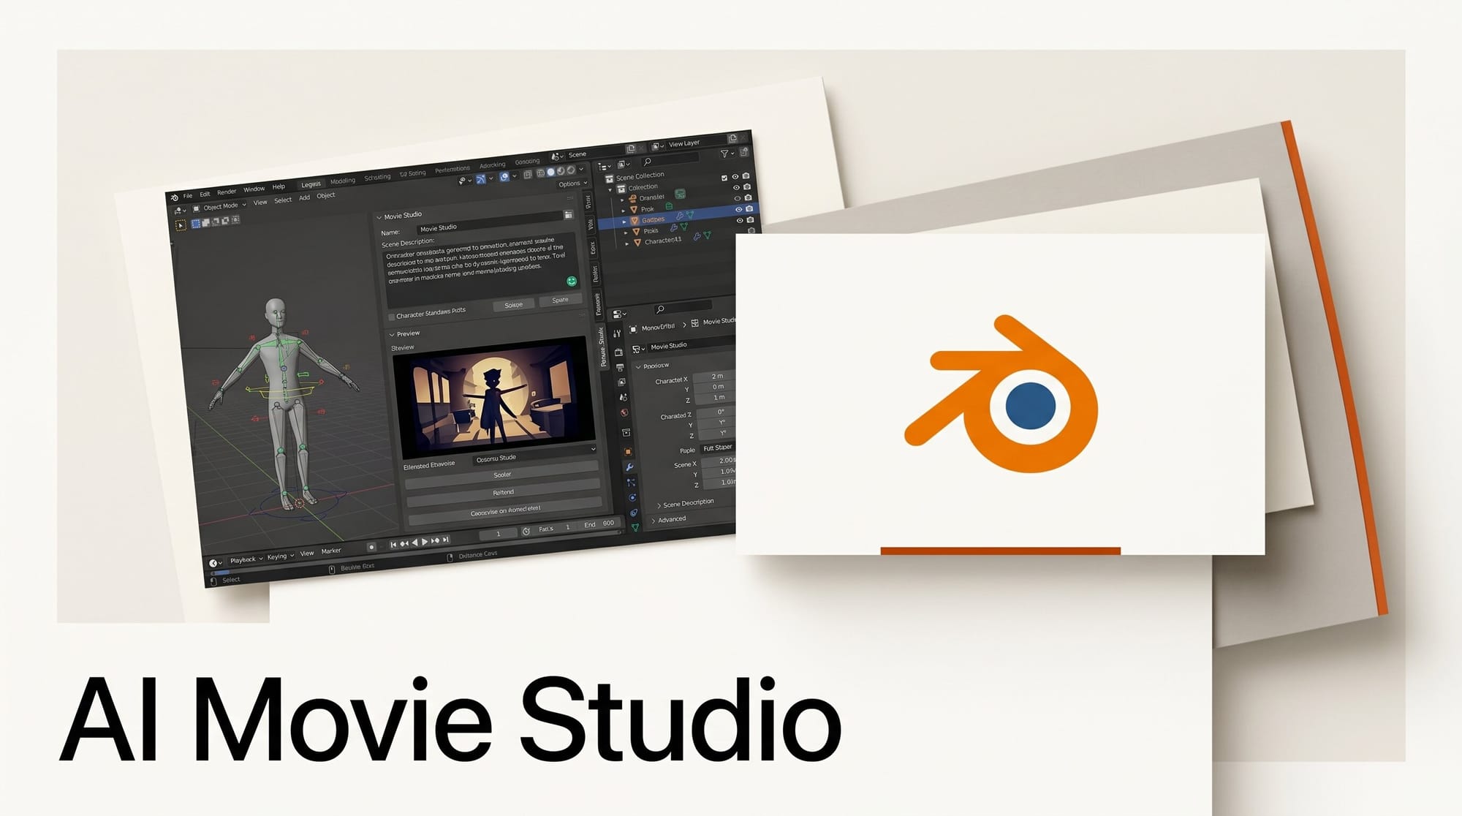Open the Physics properties tab
The width and height of the screenshot is (1462, 816).
point(632,498)
